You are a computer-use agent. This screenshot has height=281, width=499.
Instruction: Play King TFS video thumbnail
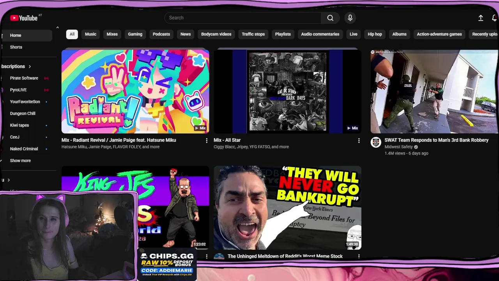coord(135,208)
